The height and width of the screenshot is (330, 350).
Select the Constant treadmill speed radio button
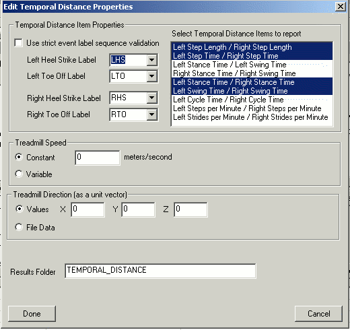(19, 157)
